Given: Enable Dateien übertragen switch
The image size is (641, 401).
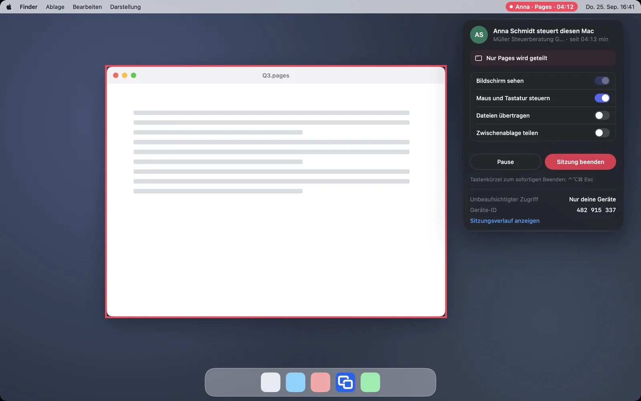Looking at the screenshot, I should (602, 115).
